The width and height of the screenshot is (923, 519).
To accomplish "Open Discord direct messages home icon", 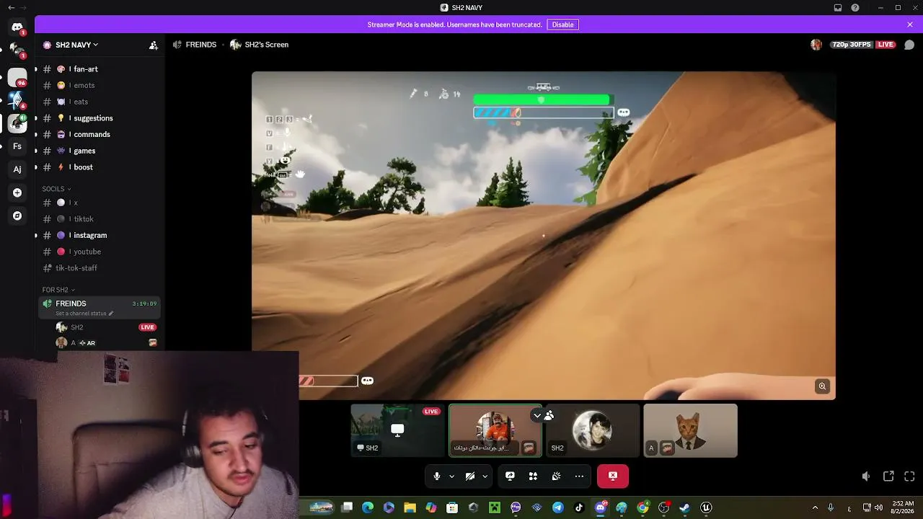I will [17, 27].
